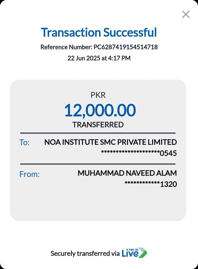The width and height of the screenshot is (198, 269).
Task: Click the Reference Number label
Action: pos(66,47)
